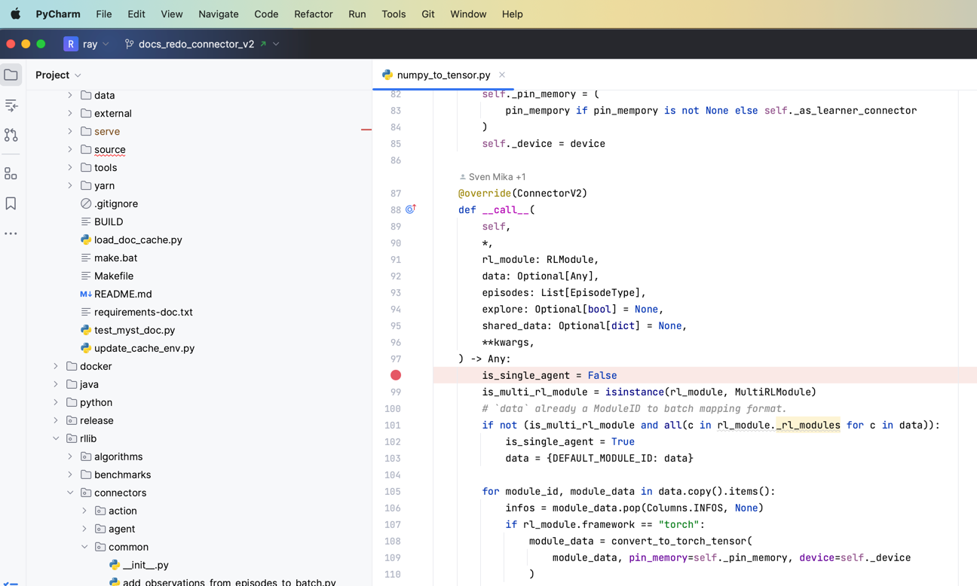The height and width of the screenshot is (586, 977).
Task: Open the Pull Requests tool window icon
Action: (x=11, y=135)
